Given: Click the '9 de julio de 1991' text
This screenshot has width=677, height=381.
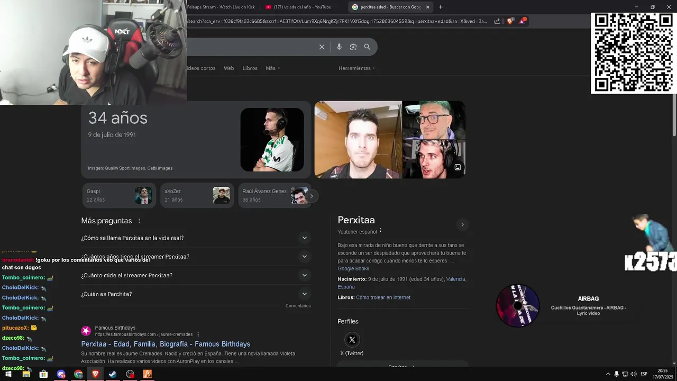Looking at the screenshot, I should (112, 135).
